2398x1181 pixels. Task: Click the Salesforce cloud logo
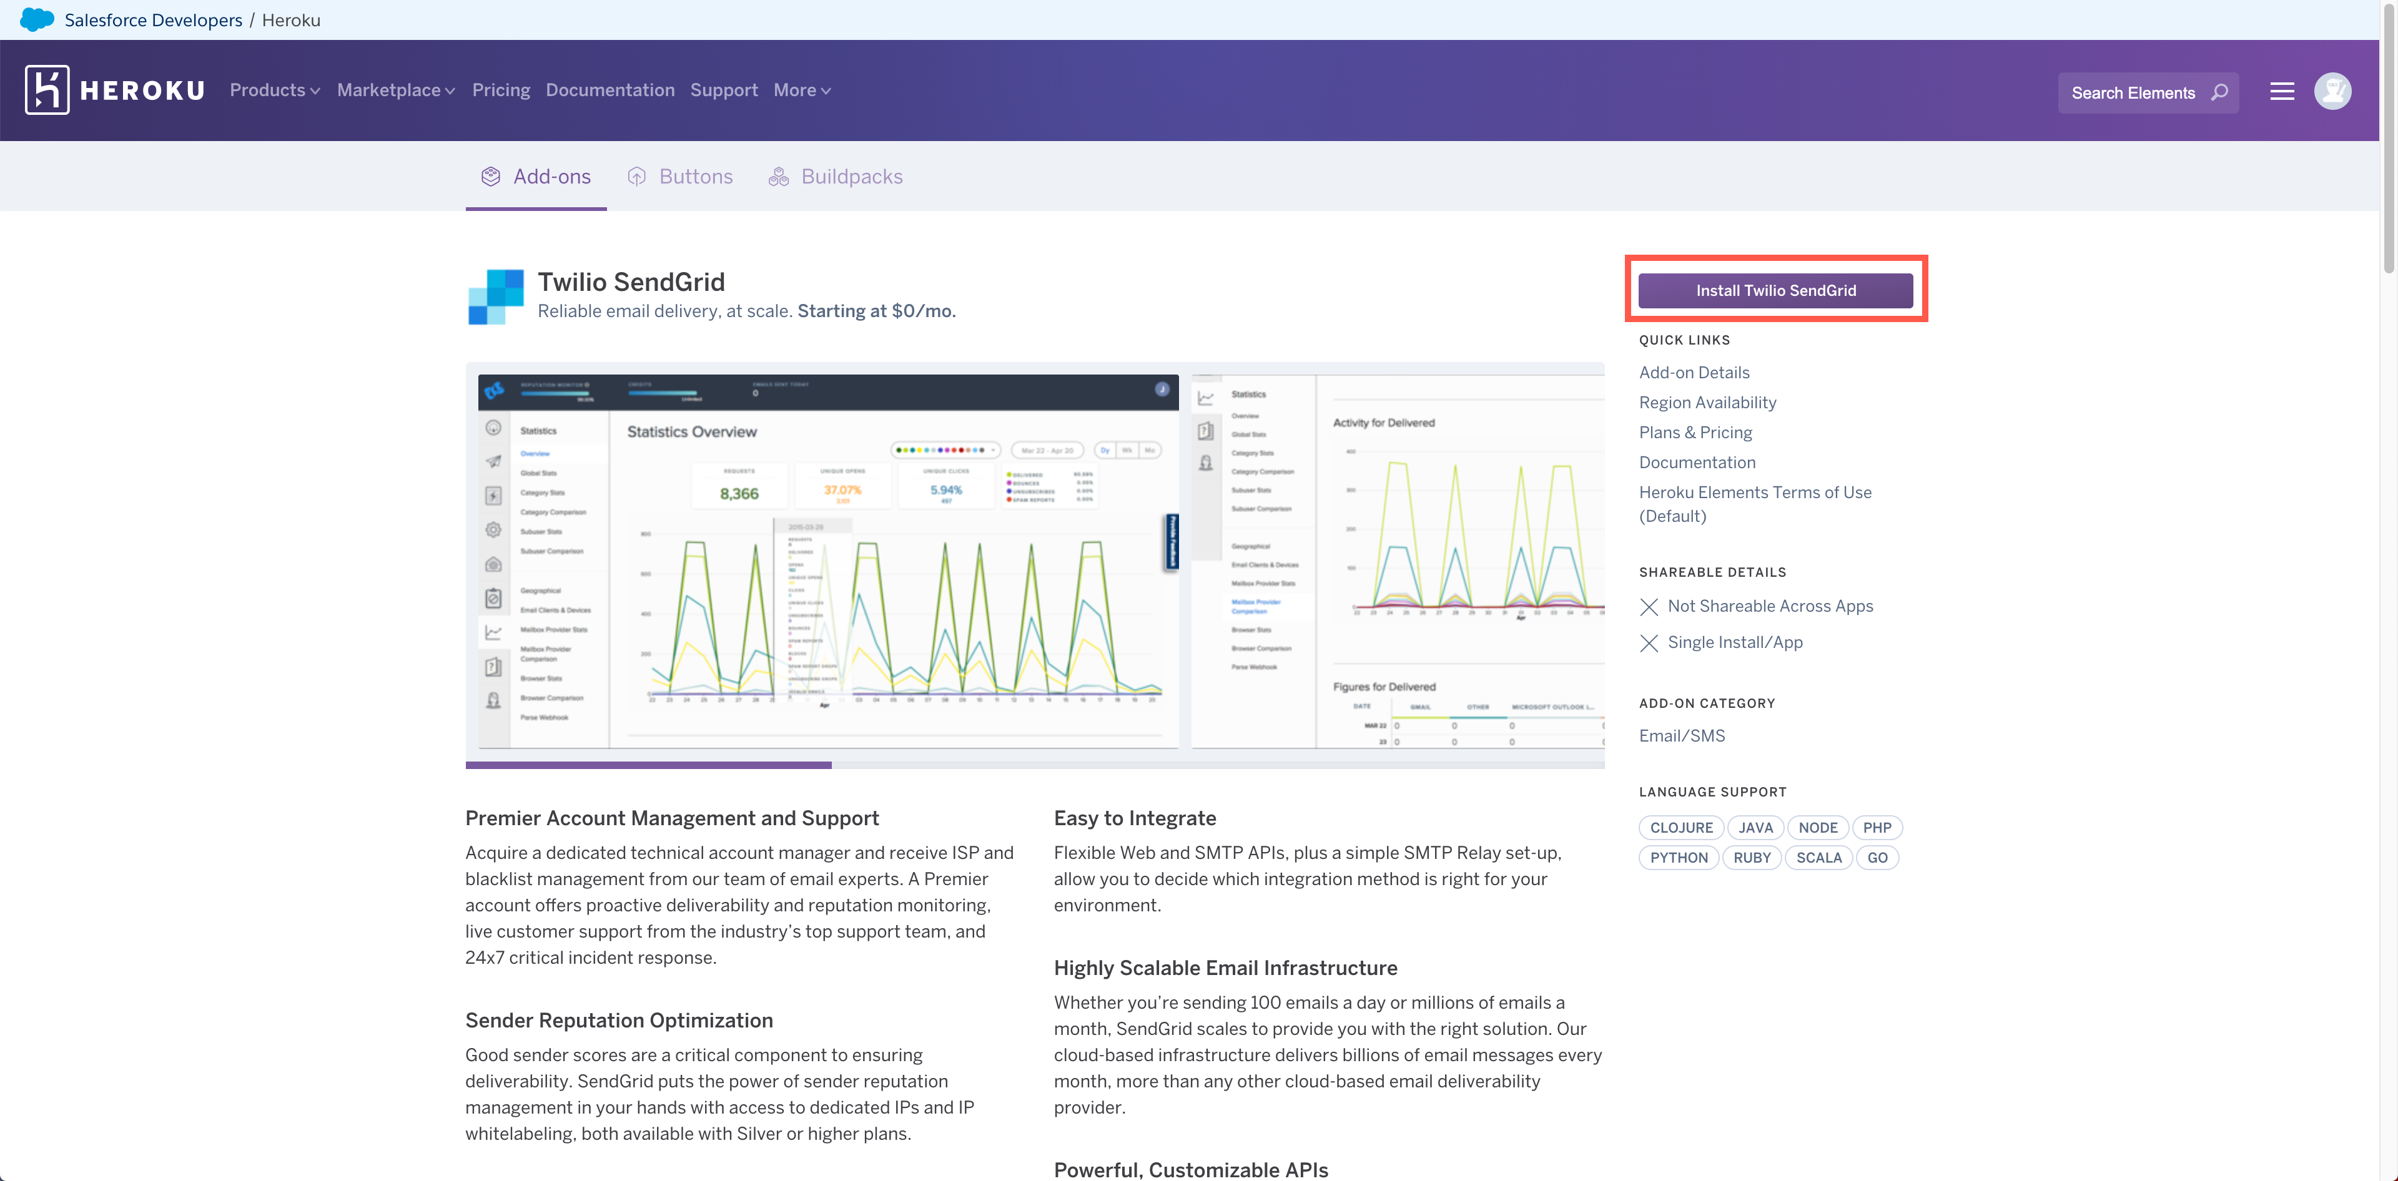(x=36, y=19)
